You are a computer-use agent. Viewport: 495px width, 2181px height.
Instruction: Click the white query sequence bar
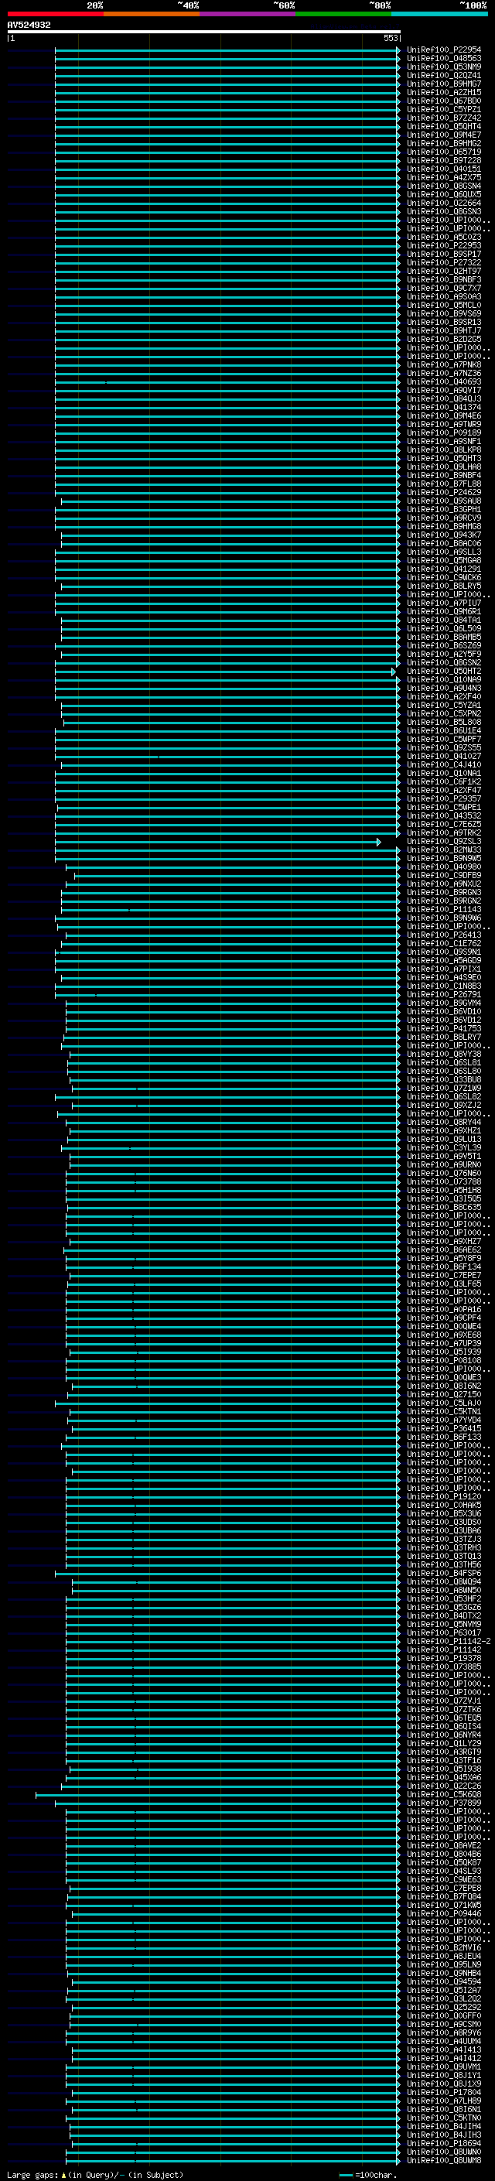pos(204,31)
